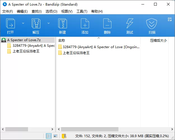This screenshot has width=175, height=140.
Task: Open the toolbar layout grid icon
Action: pyautogui.click(x=170, y=19)
